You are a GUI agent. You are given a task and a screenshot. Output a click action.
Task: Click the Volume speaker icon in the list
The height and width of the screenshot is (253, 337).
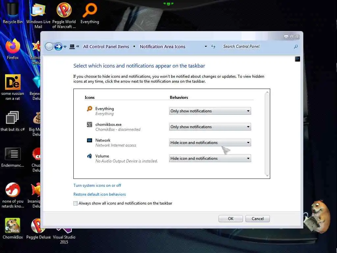click(x=90, y=156)
